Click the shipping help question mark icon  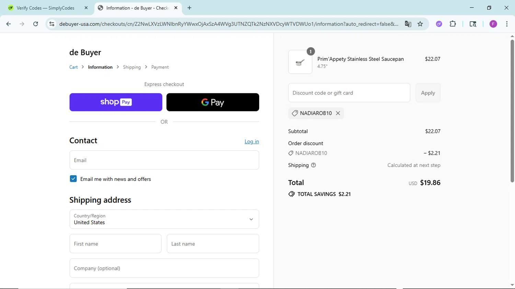pos(313,165)
